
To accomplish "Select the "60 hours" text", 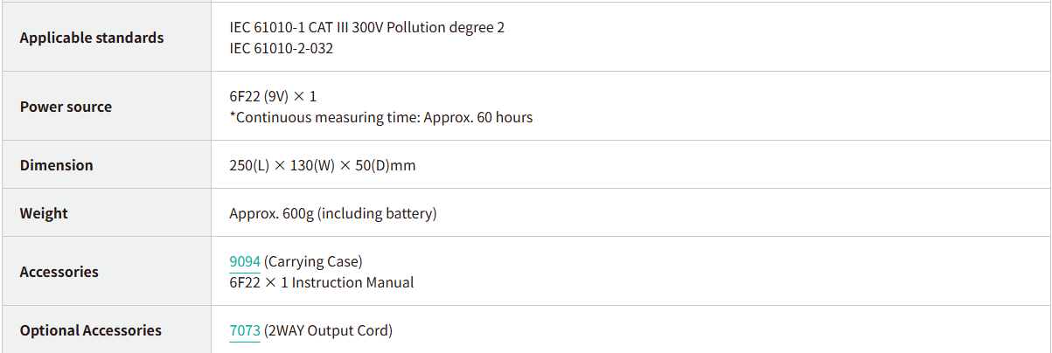I will click(x=505, y=117).
